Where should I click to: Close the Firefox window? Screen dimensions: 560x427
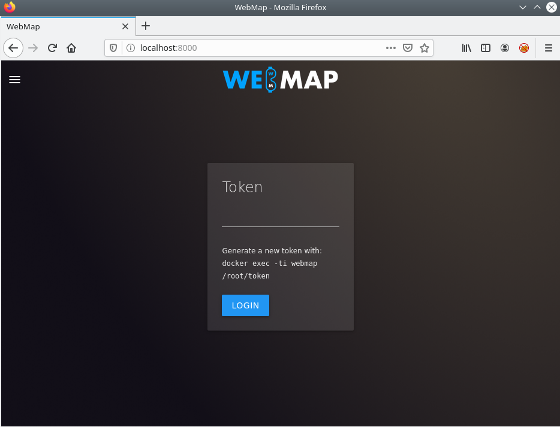pyautogui.click(x=552, y=7)
